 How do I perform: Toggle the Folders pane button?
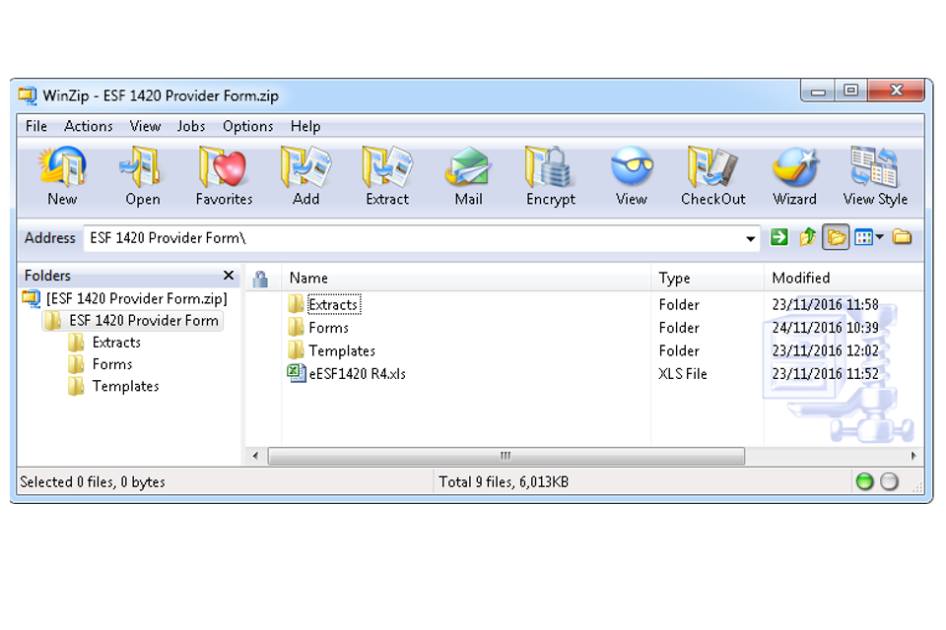pos(836,237)
